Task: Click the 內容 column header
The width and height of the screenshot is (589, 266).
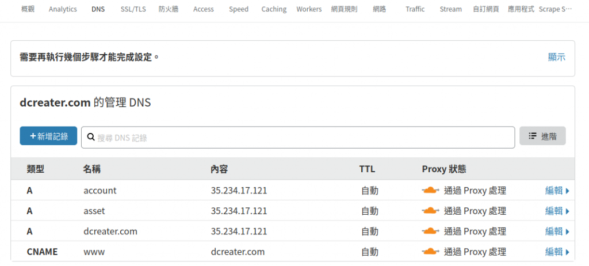Action: tap(219, 169)
